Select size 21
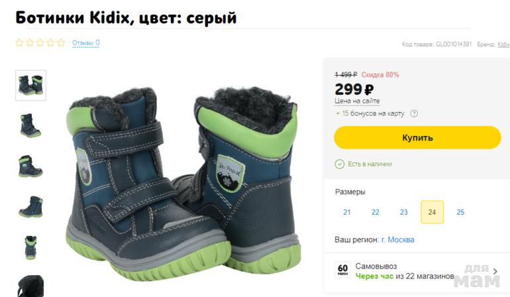This screenshot has height=297, width=510. click(346, 212)
